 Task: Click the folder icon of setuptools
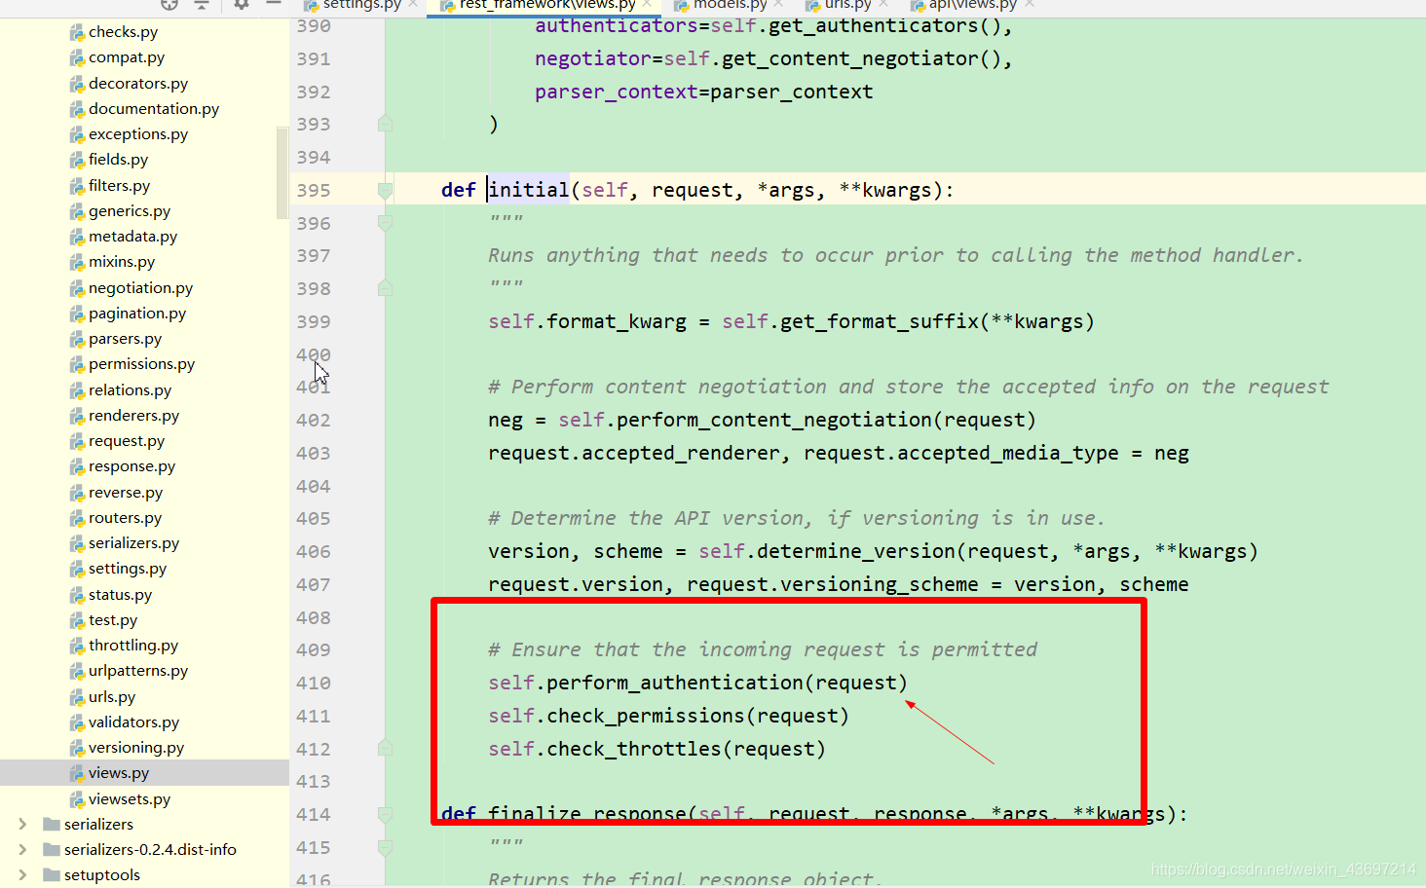52,875
